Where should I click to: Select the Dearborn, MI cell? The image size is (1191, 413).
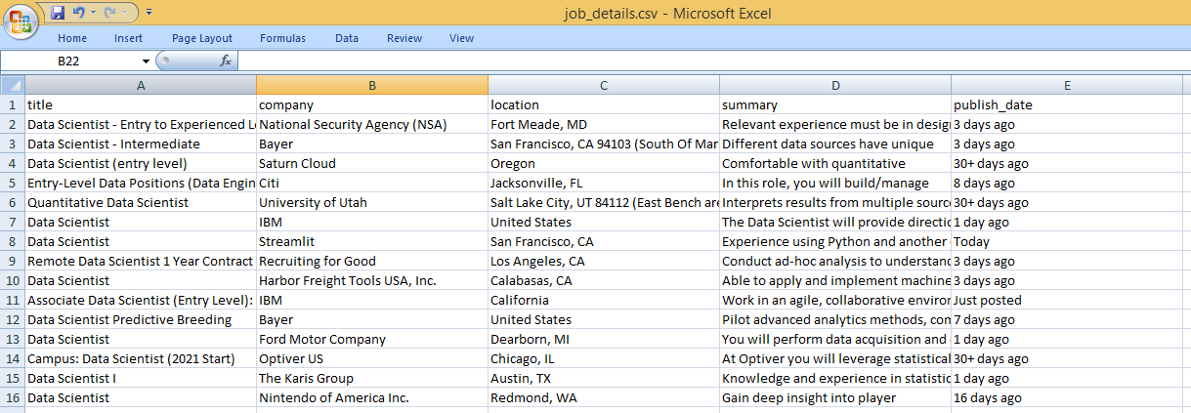[x=603, y=339]
